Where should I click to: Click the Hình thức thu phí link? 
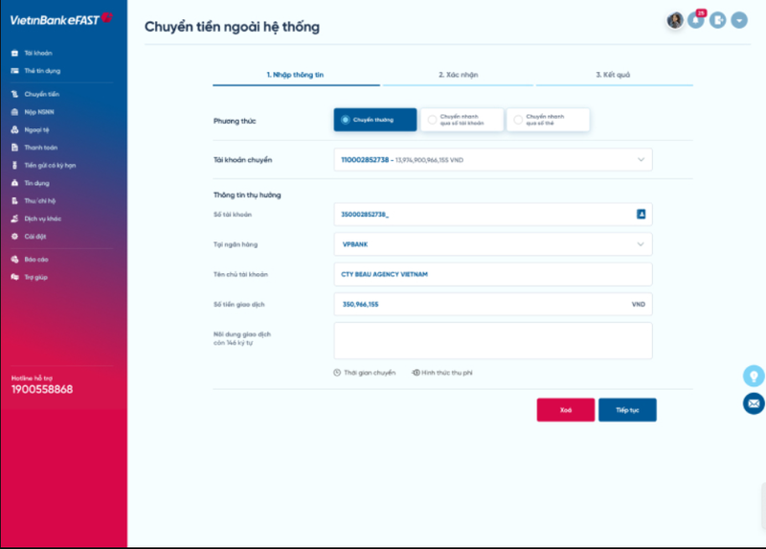[446, 373]
